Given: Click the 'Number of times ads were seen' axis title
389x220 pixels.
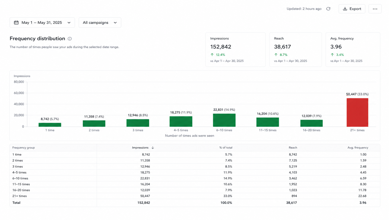Looking at the screenshot, I should coord(189,136).
